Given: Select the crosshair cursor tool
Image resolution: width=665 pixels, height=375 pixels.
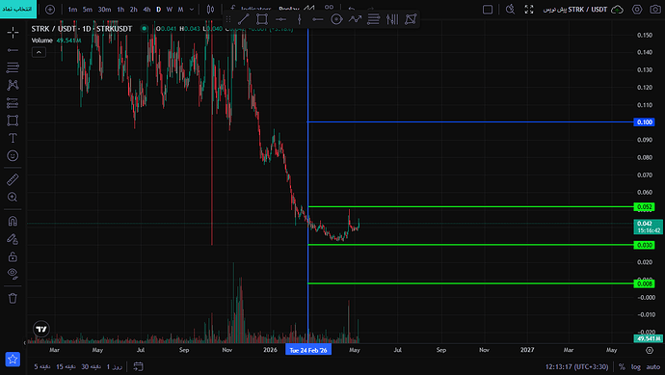Looking at the screenshot, I should [13, 32].
